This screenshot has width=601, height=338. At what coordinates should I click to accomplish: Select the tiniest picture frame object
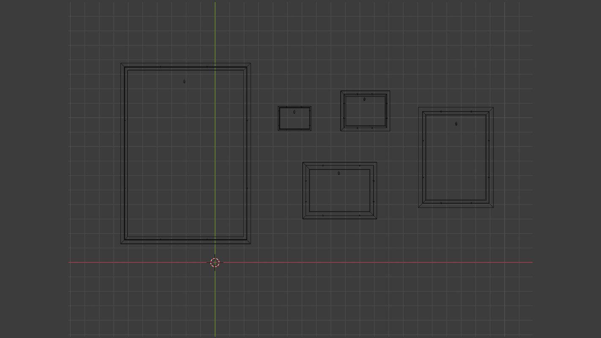[295, 118]
